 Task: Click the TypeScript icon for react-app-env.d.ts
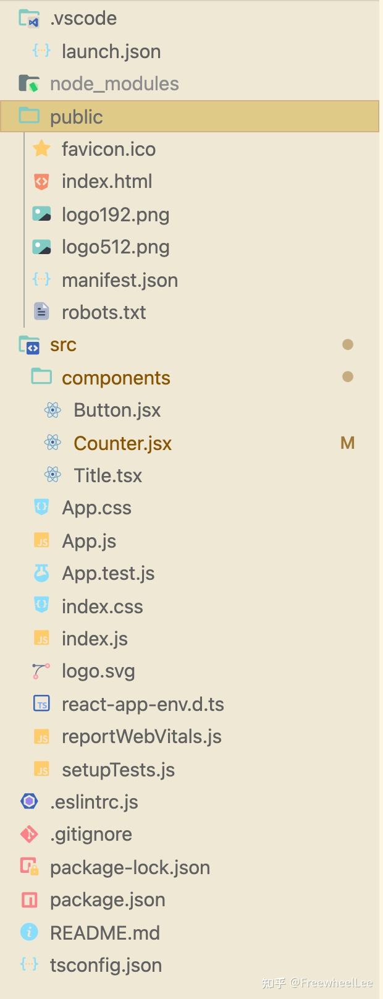pos(41,704)
